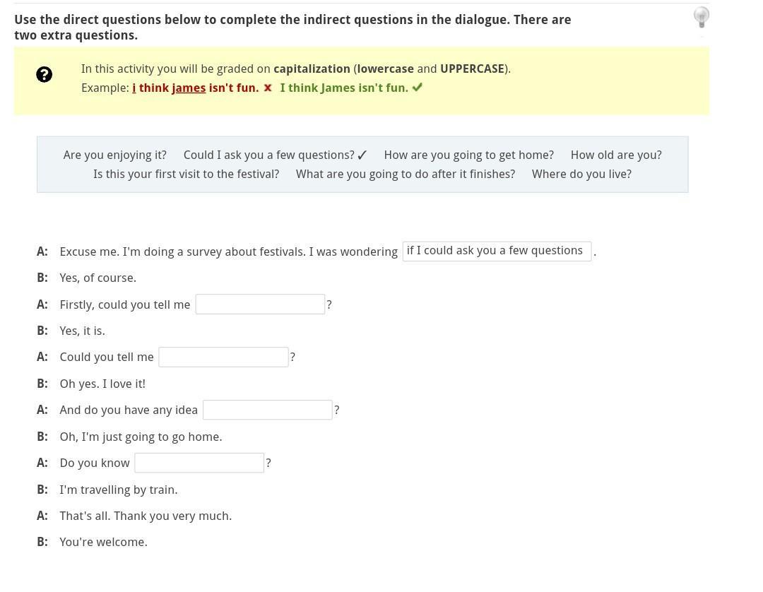Select "Is this your first visit to the festival?"
The image size is (763, 592).
point(186,174)
